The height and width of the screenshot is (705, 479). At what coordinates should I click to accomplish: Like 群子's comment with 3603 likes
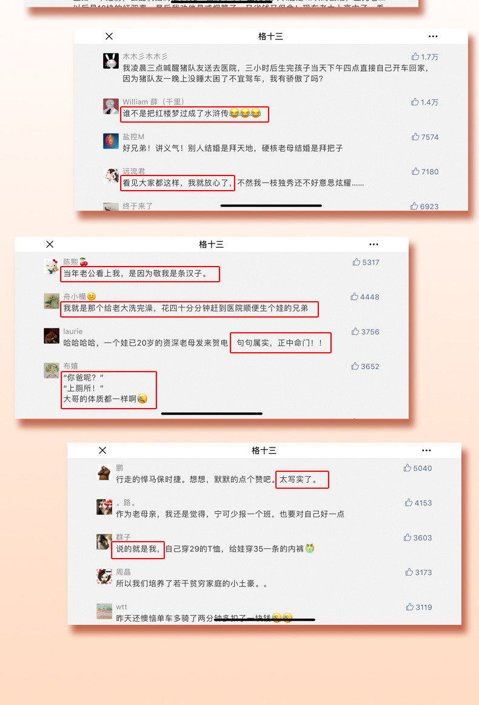click(407, 537)
